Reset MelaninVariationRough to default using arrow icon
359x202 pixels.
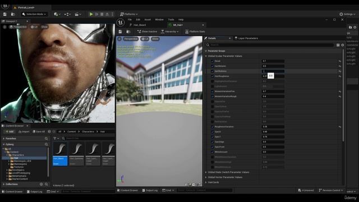(340, 97)
